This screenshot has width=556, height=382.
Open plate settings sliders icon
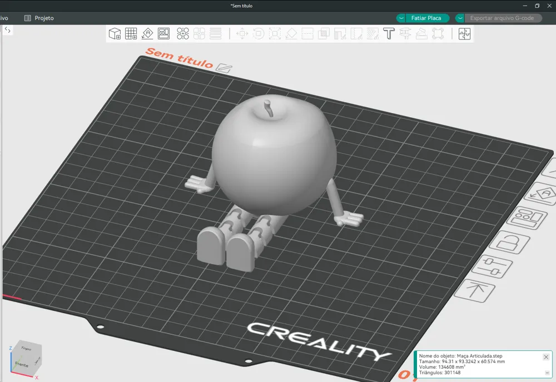(x=492, y=267)
